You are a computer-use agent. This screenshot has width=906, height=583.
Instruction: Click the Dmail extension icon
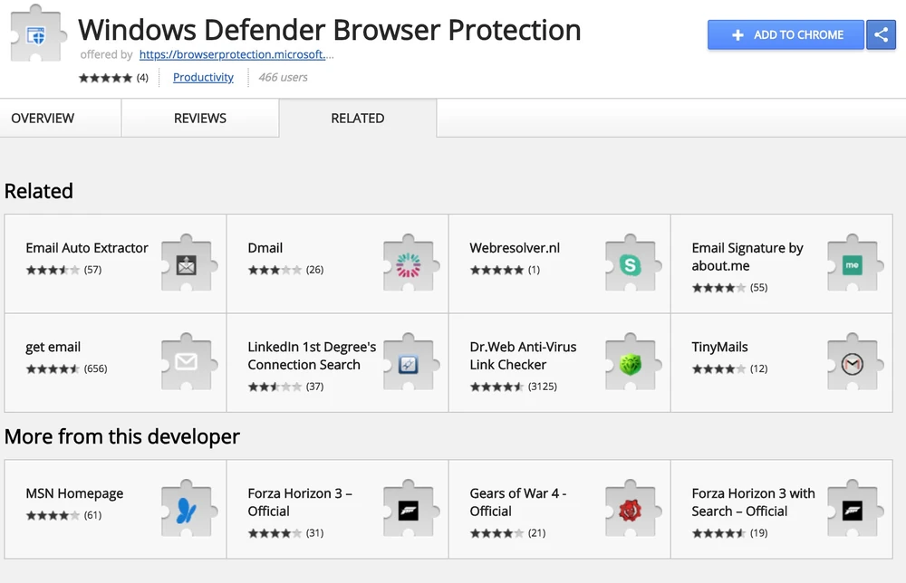pos(409,265)
